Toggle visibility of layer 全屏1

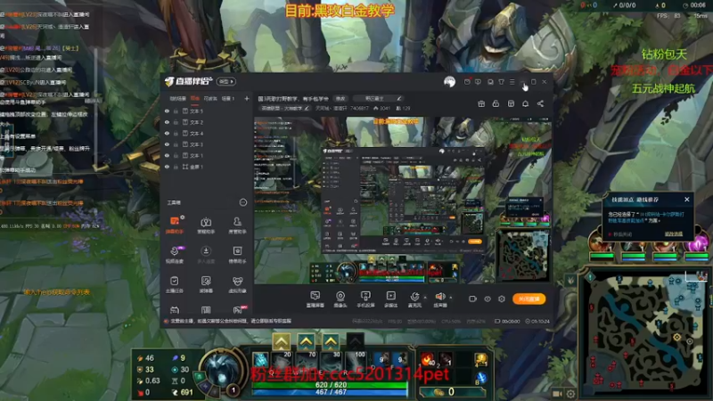167,167
